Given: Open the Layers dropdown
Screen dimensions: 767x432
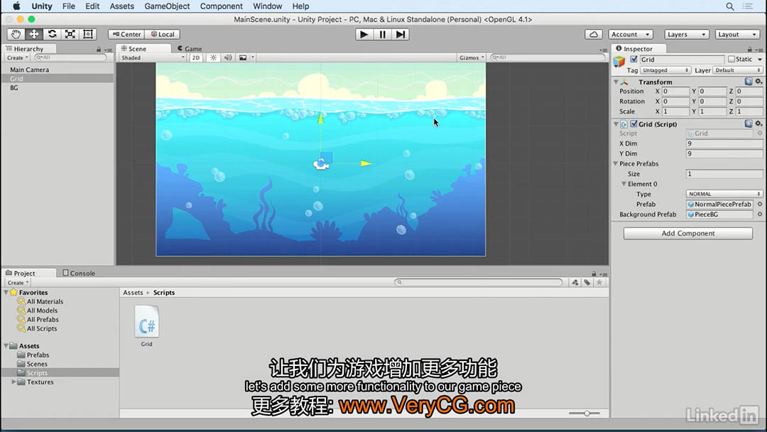Looking at the screenshot, I should click(x=686, y=34).
